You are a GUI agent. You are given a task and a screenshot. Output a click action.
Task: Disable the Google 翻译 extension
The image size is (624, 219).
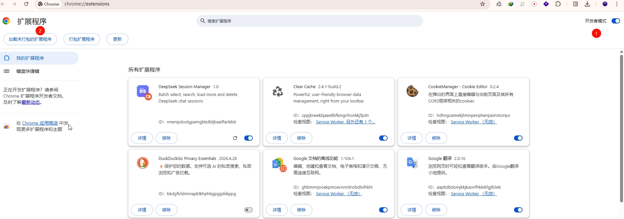click(518, 210)
